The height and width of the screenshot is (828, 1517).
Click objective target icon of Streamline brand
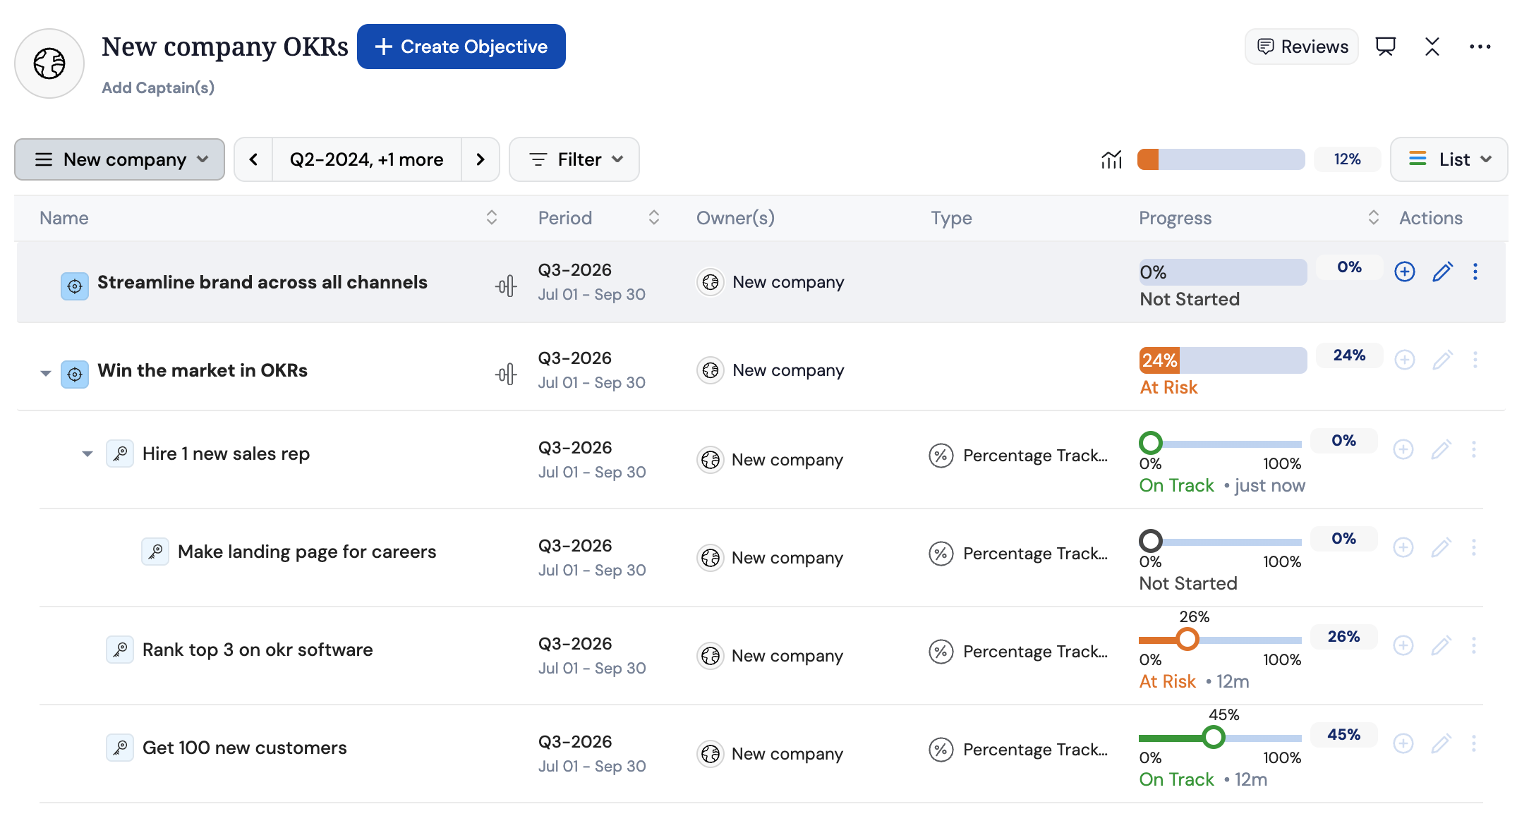(x=75, y=286)
